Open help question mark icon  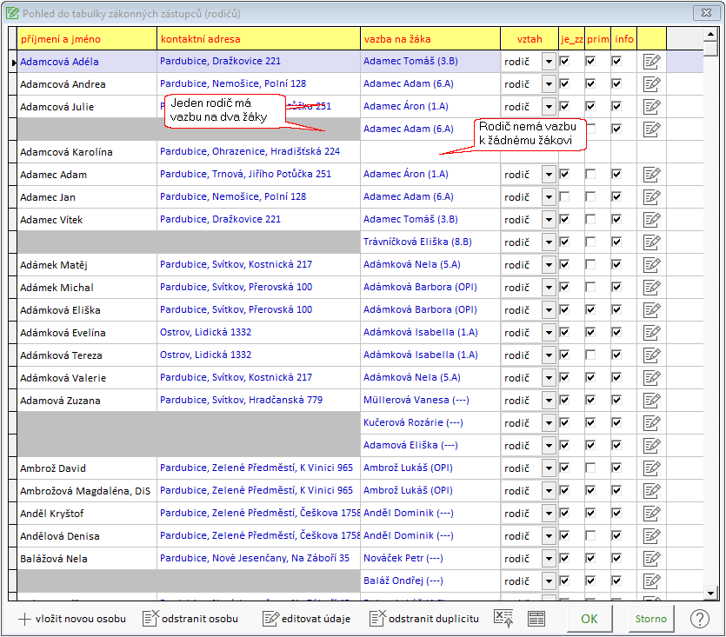699,619
